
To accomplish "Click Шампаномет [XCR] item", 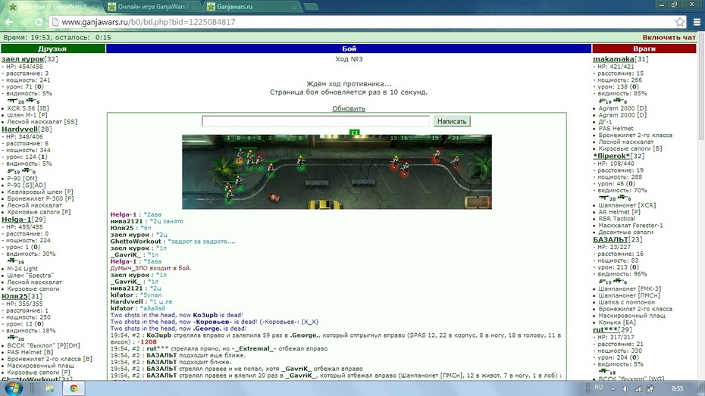I will point(627,205).
